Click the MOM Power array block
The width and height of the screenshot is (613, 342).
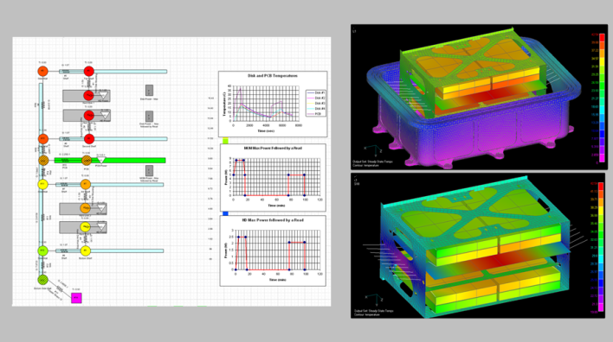[149, 171]
